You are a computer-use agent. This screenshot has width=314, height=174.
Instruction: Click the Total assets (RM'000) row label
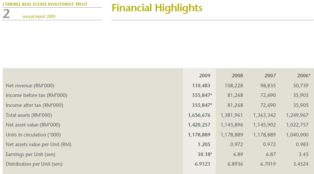29,115
